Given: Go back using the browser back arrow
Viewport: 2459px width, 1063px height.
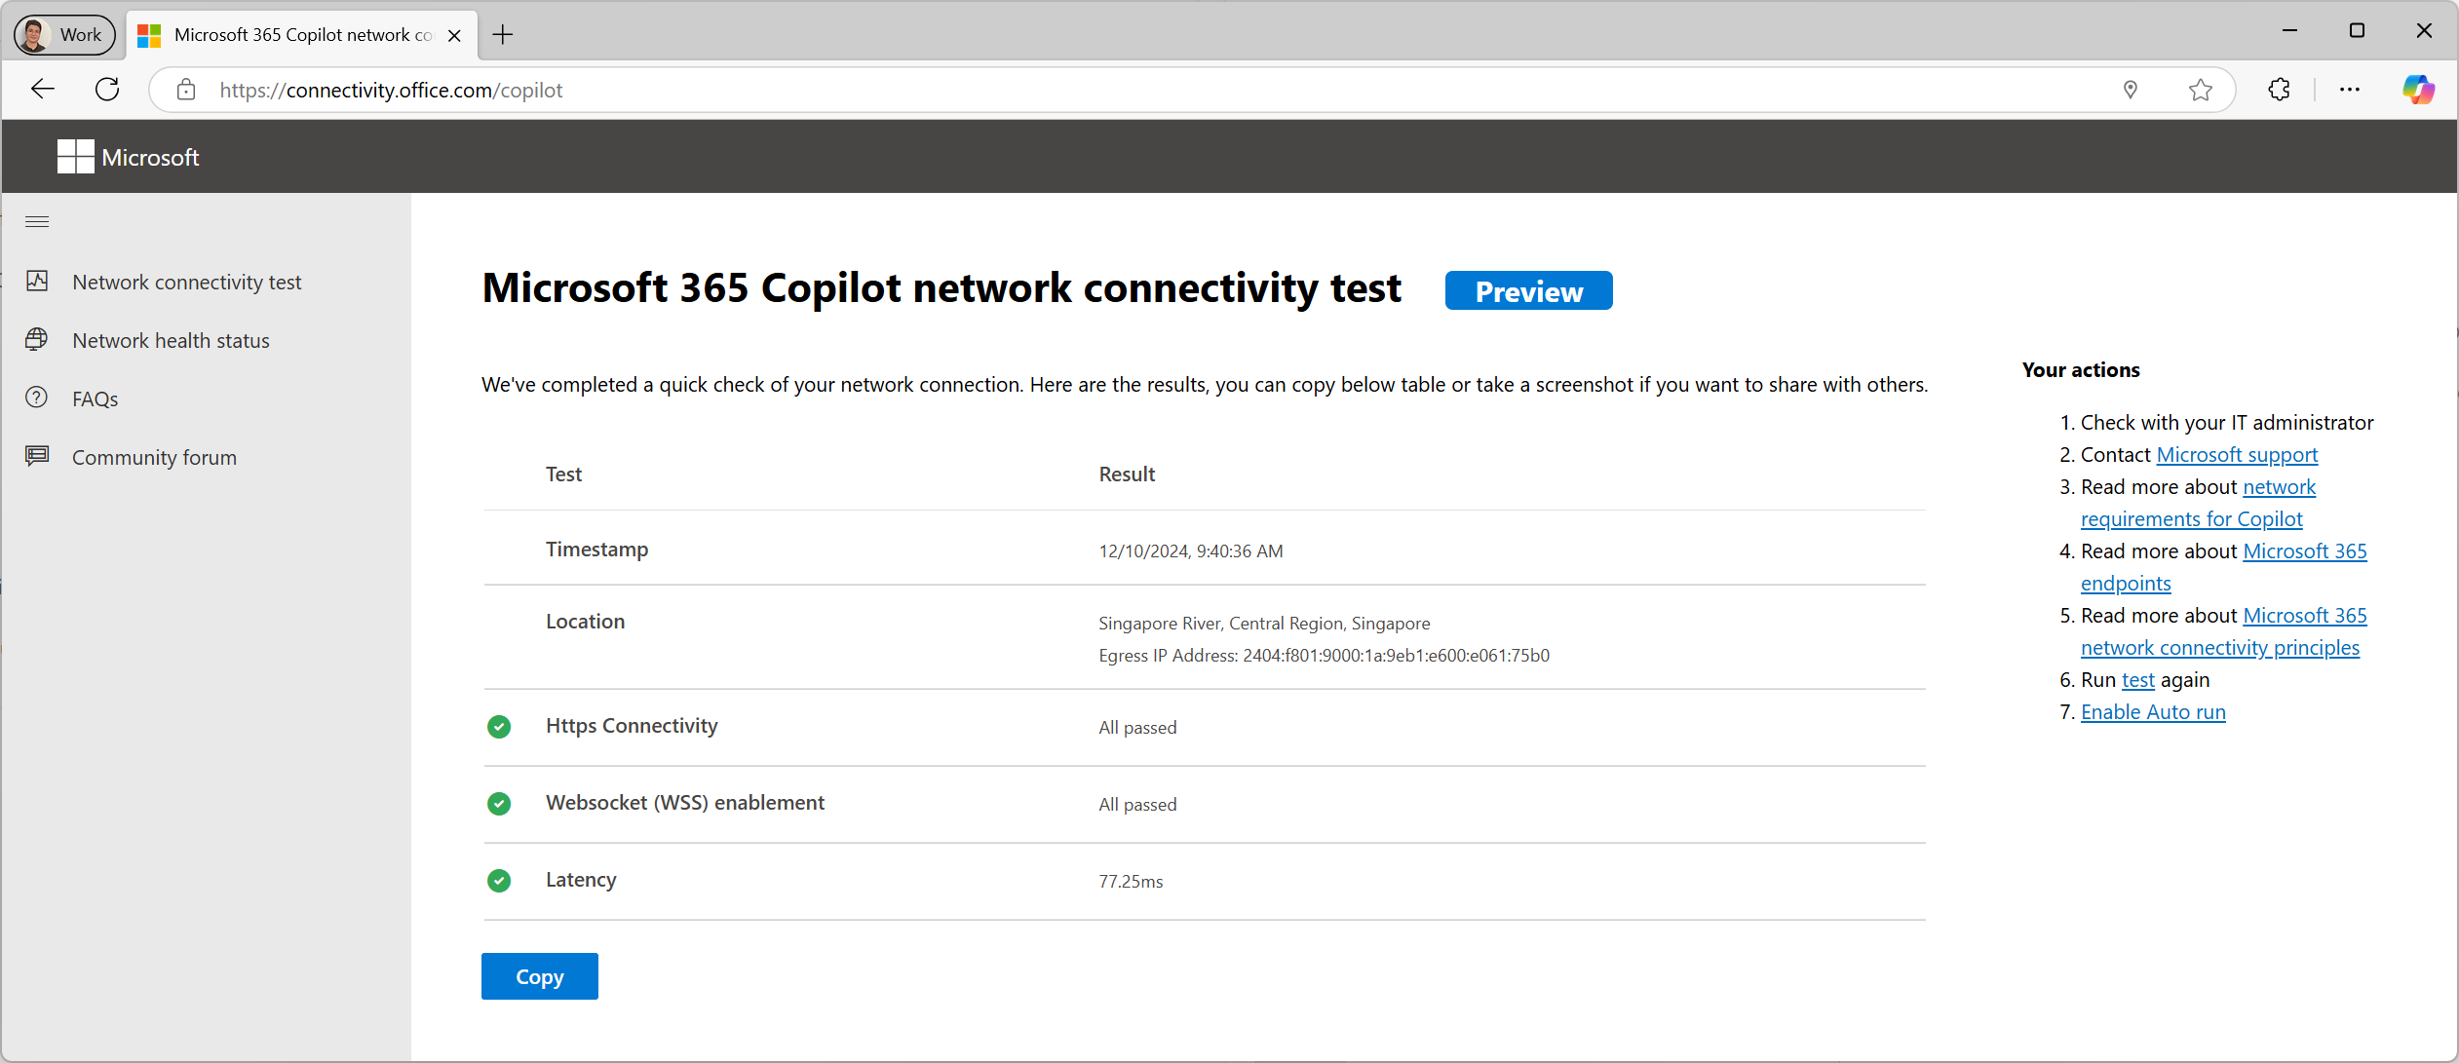Looking at the screenshot, I should [43, 90].
